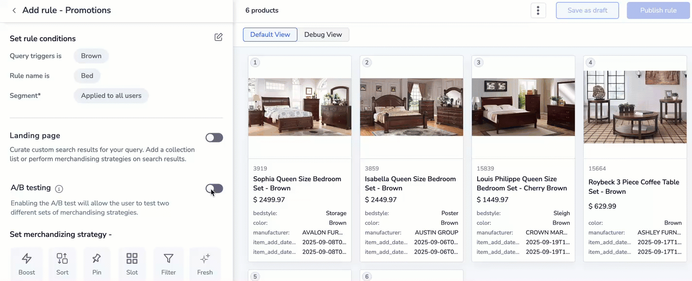The height and width of the screenshot is (281, 692).
Task: Click Publish rule button
Action: tap(658, 10)
